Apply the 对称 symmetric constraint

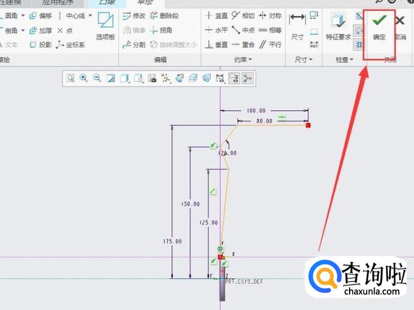(x=270, y=15)
